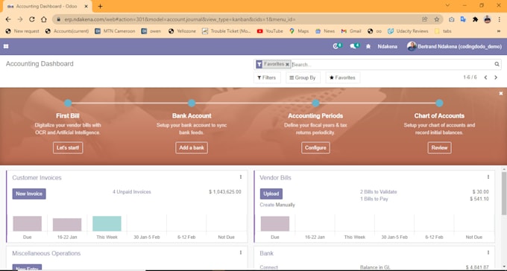Close the onboarding banner
Viewport: 507px width, 271px height.
click(x=501, y=93)
